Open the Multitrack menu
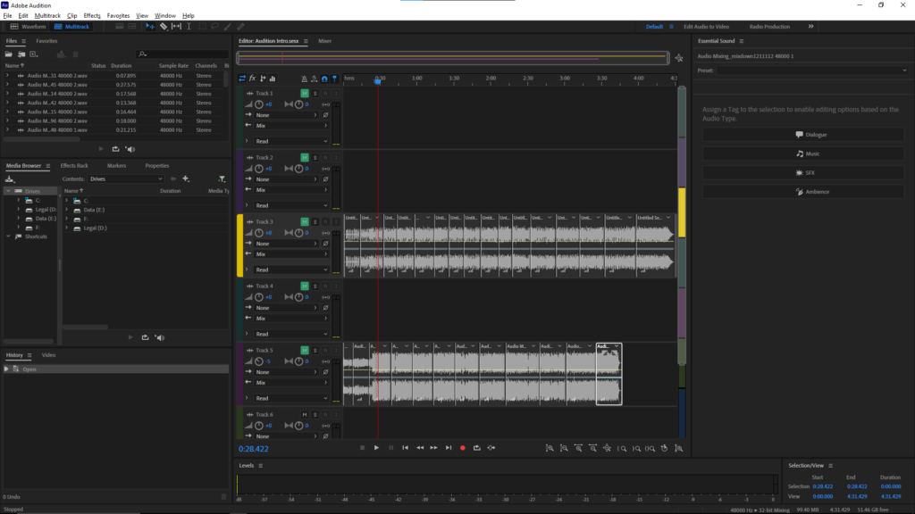The image size is (915, 514). click(46, 15)
